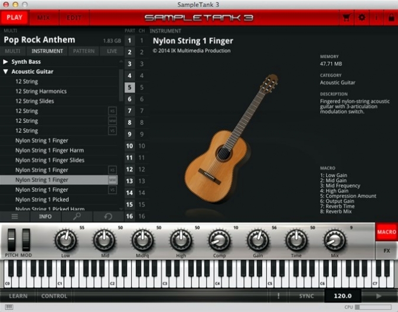Click the KS badge on 12 String row

click(112, 111)
